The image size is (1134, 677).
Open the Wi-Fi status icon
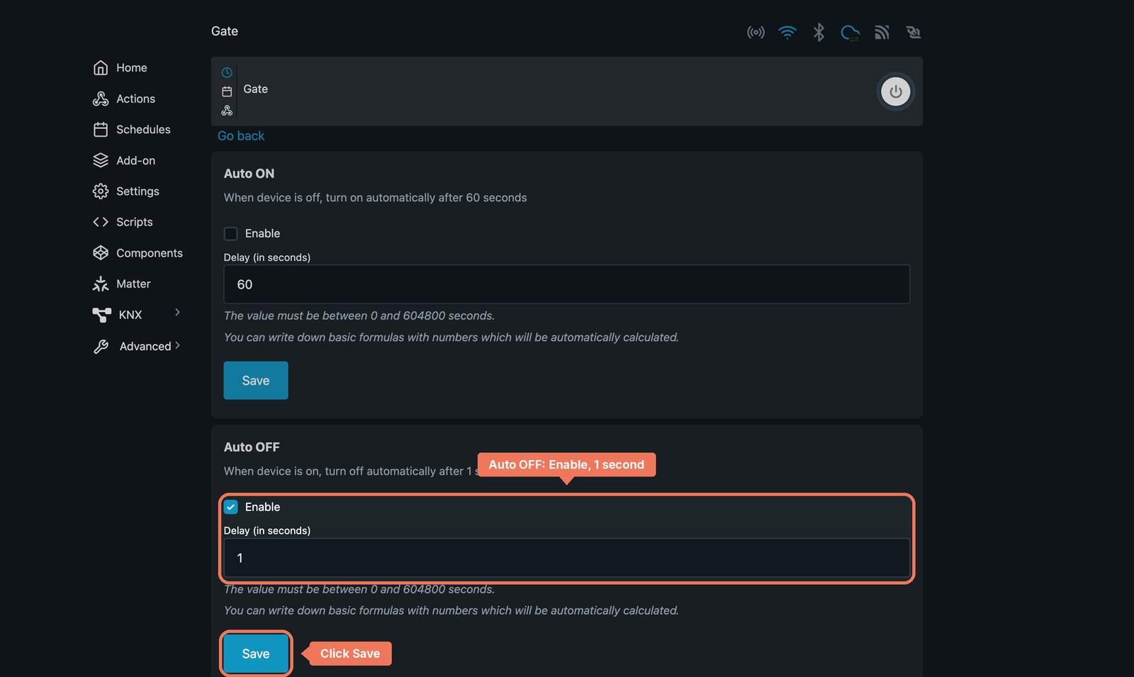tap(787, 33)
